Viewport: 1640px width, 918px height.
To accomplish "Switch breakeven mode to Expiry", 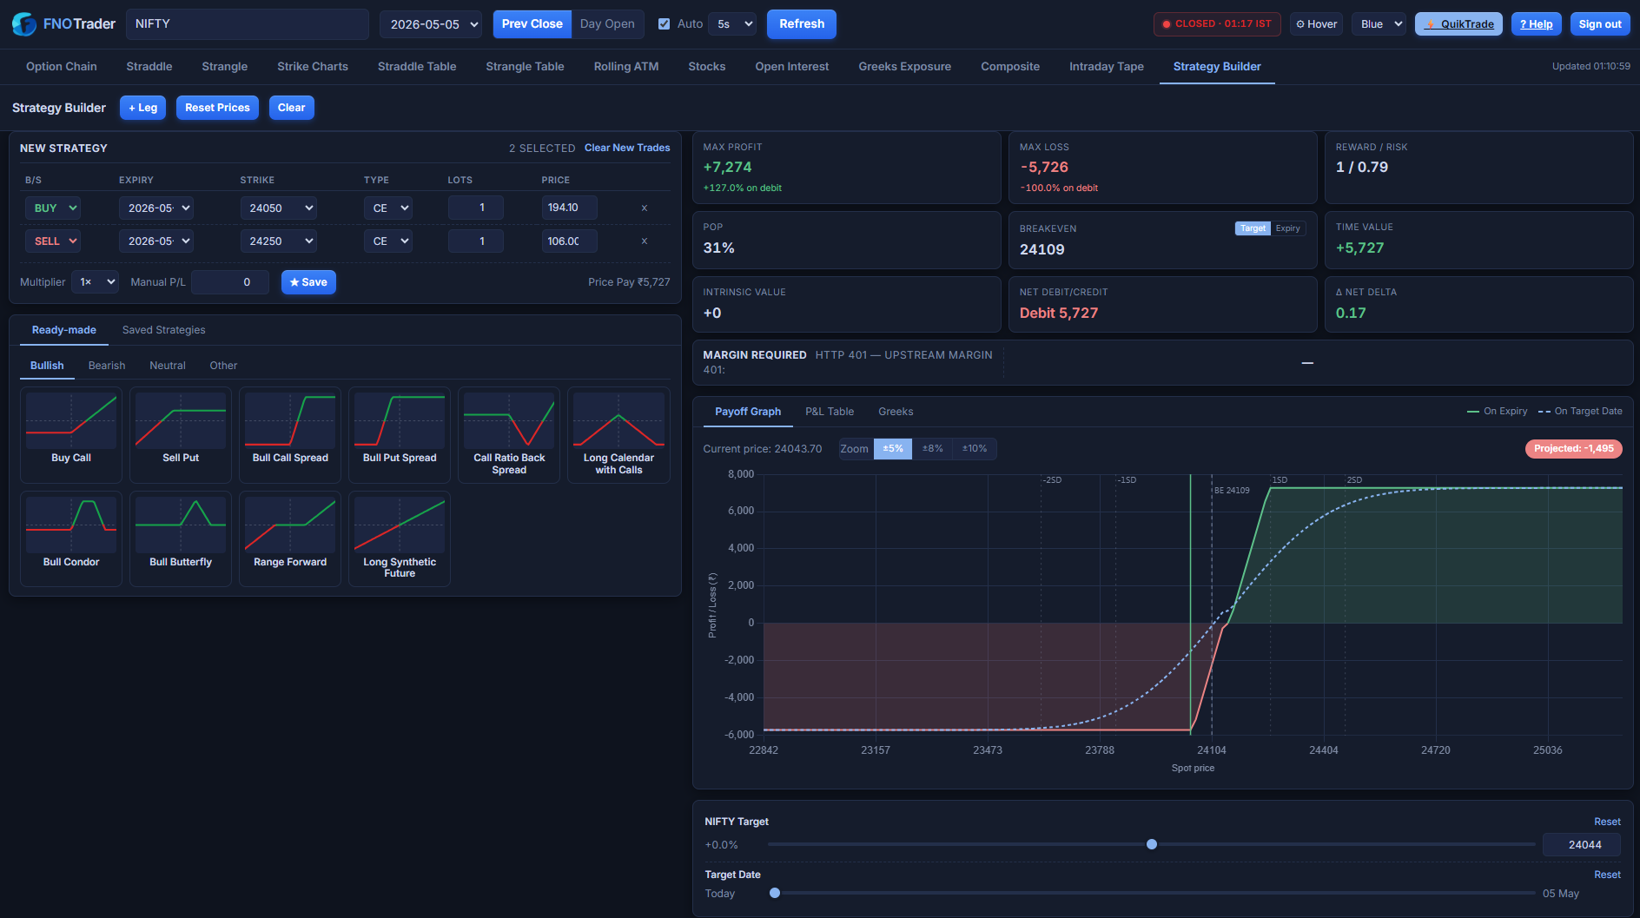I will [x=1287, y=228].
